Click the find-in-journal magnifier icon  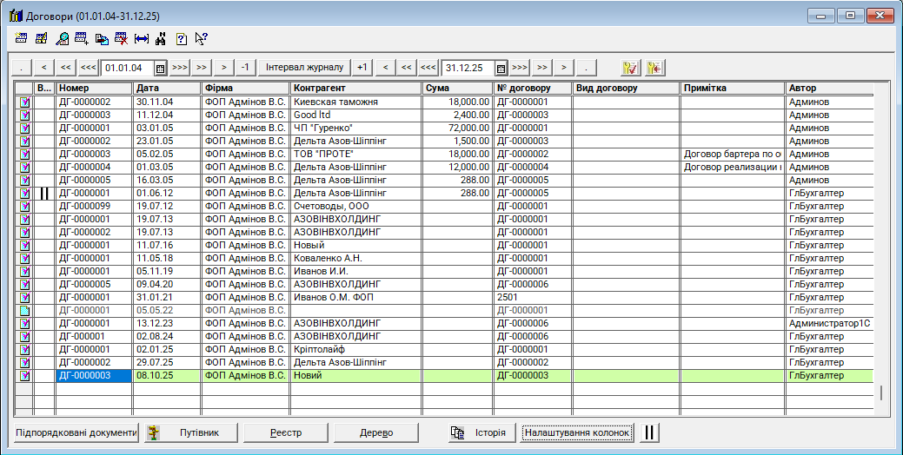[62, 38]
